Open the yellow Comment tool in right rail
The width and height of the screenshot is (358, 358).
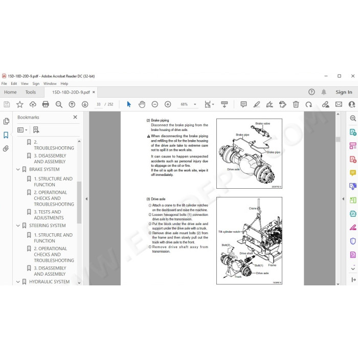tap(353, 173)
